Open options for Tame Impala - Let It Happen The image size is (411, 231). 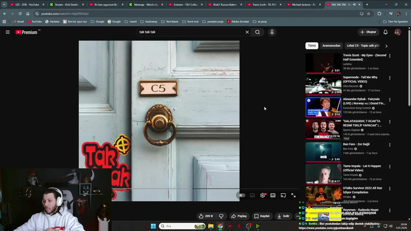click(390, 167)
